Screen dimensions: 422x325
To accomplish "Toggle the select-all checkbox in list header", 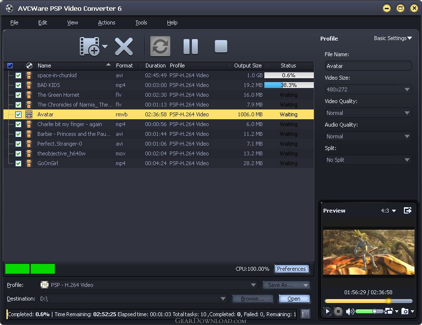I will (x=10, y=65).
